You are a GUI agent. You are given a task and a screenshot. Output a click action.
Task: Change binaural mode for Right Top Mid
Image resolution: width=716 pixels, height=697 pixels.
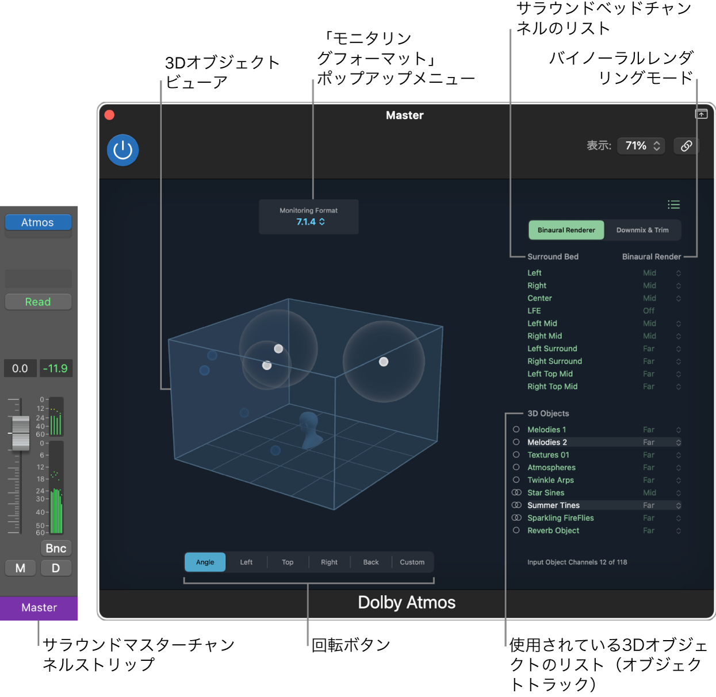(x=661, y=387)
